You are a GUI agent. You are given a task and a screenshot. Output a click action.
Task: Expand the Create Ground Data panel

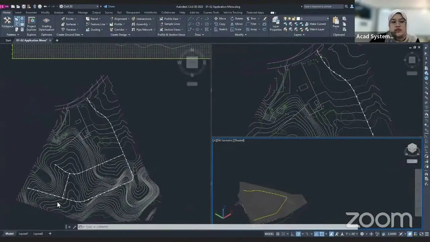pos(70,35)
